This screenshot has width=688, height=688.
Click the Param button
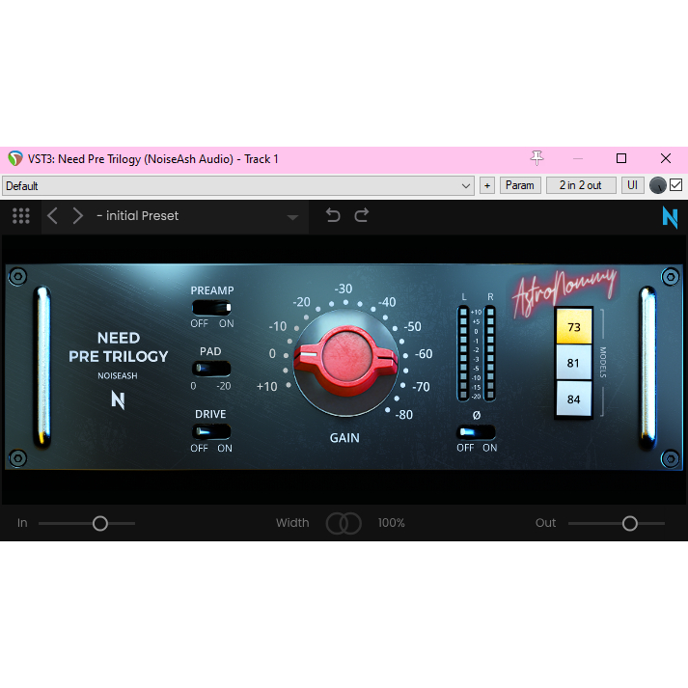pos(520,185)
